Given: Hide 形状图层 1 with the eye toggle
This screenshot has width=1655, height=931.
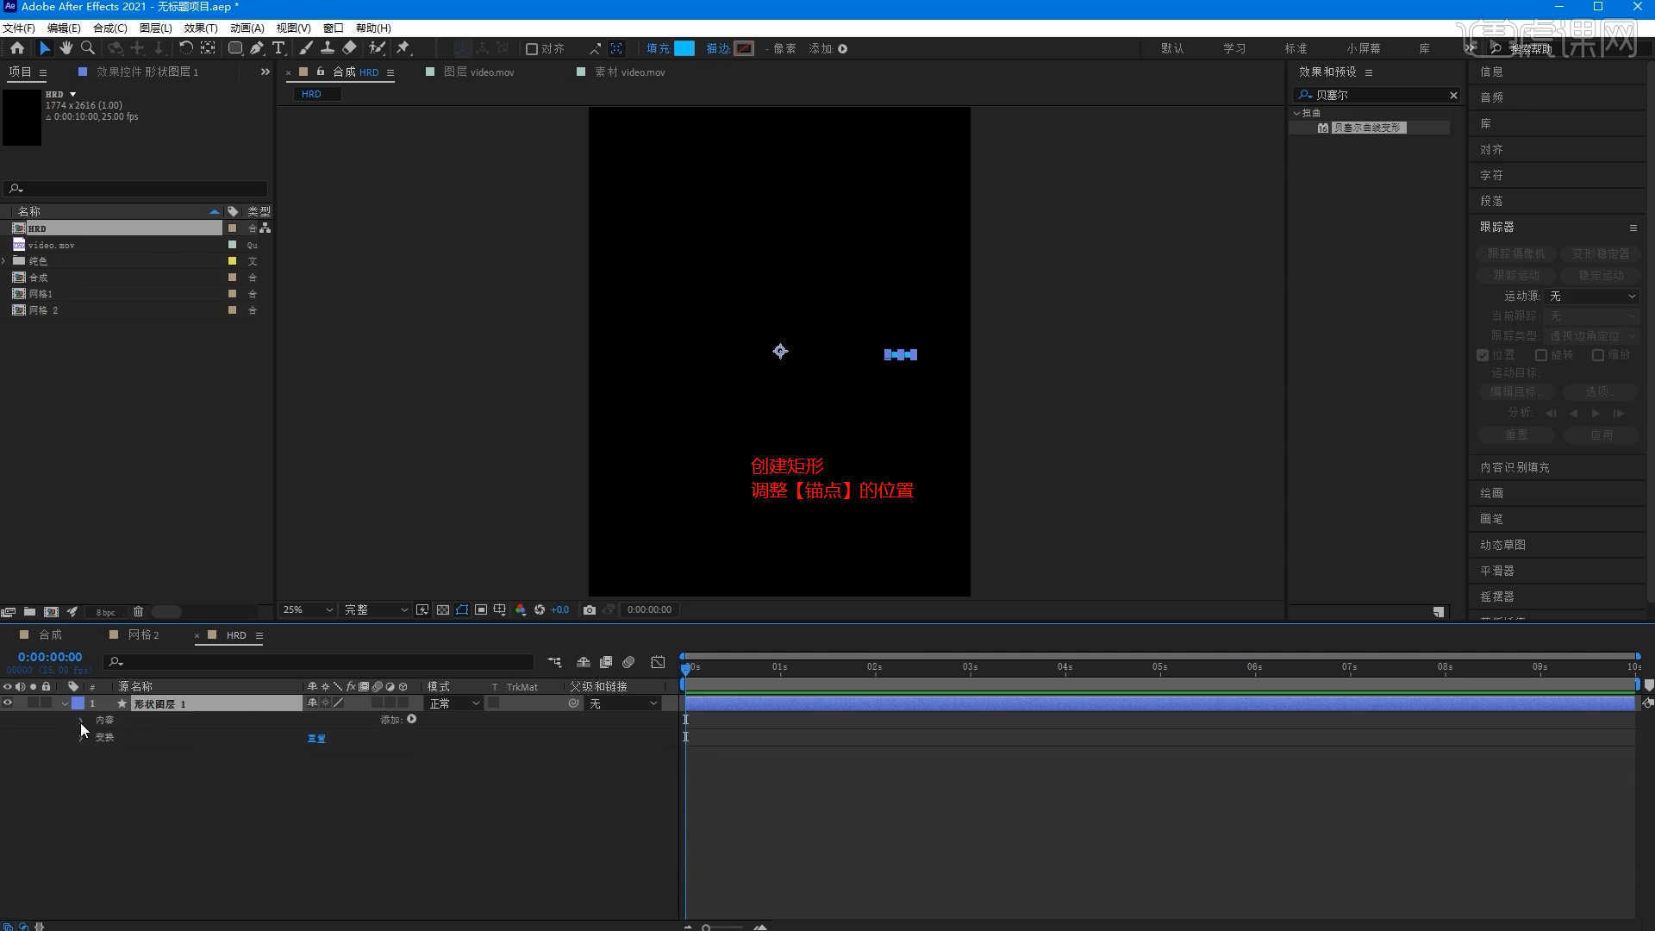Looking at the screenshot, I should tap(8, 703).
